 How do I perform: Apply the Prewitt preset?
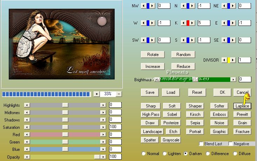click(242, 114)
